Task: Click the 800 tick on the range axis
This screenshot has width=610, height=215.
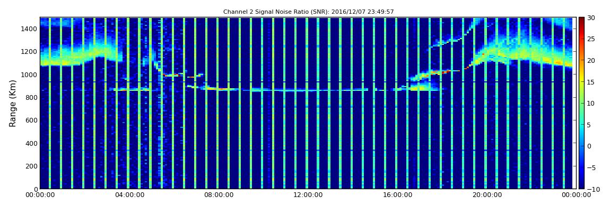Action: click(x=31, y=98)
